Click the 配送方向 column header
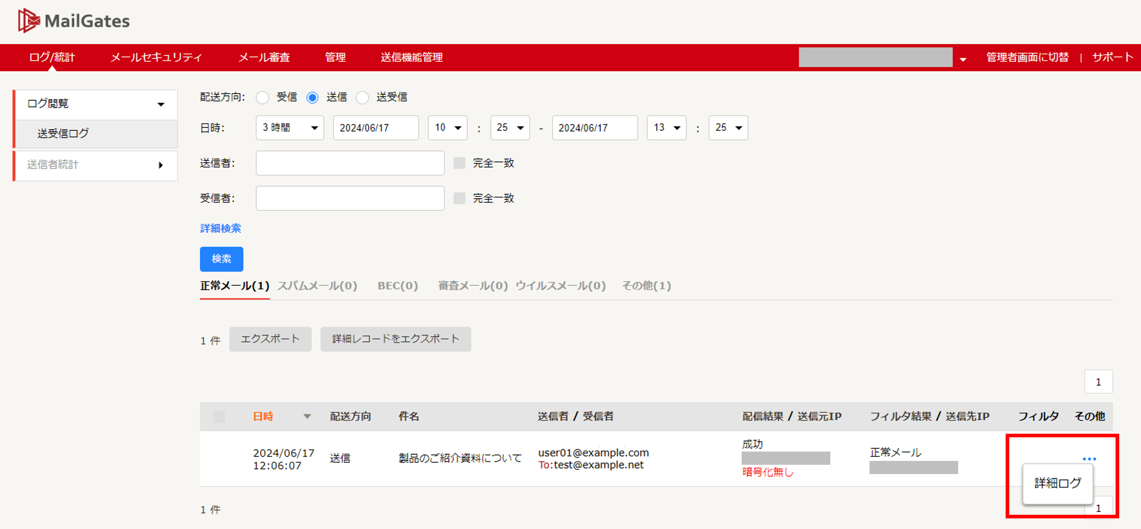Image resolution: width=1141 pixels, height=529 pixels. pos(350,417)
